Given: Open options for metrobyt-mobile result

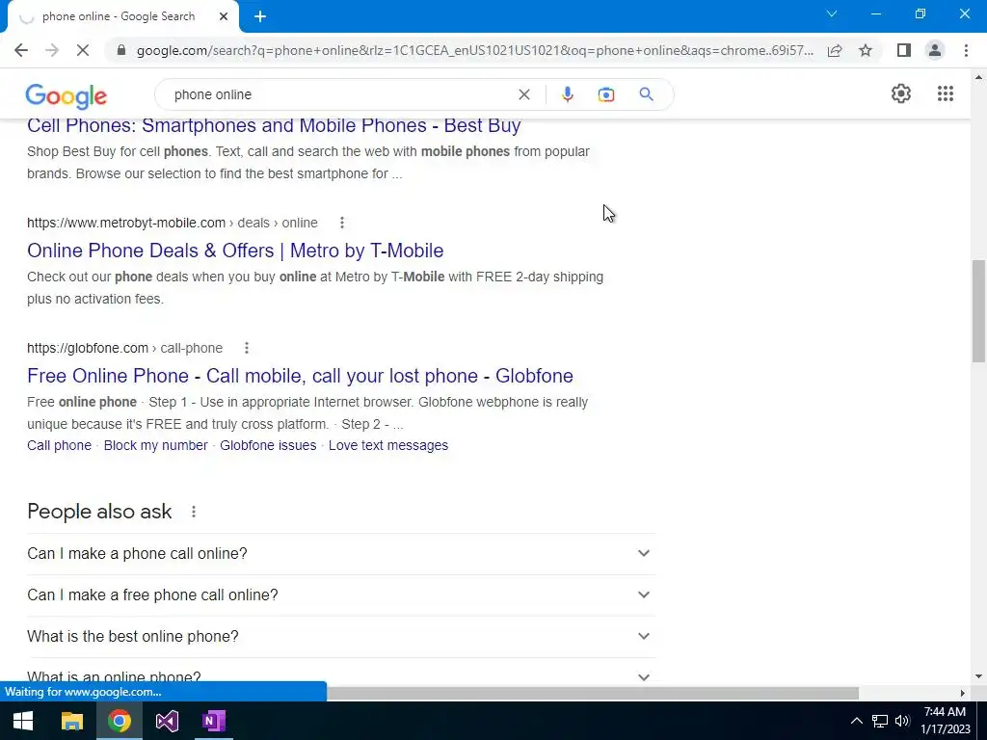Looking at the screenshot, I should pos(342,223).
